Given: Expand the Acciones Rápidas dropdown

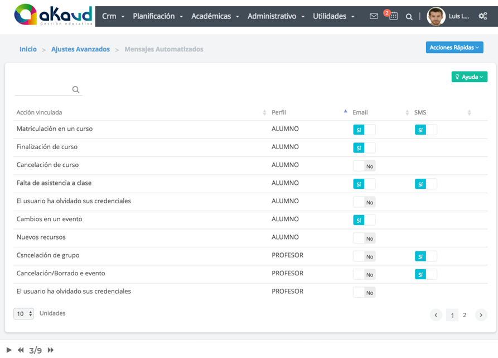Looking at the screenshot, I should [x=455, y=47].
